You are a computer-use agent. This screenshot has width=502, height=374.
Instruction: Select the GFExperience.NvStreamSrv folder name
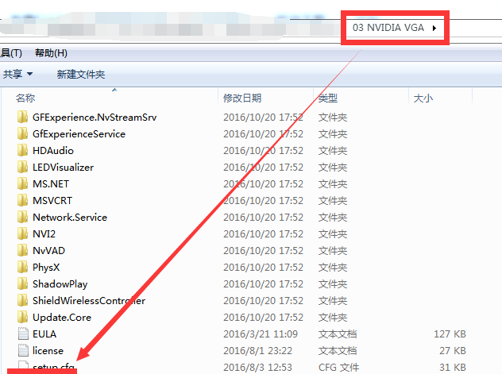click(95, 118)
